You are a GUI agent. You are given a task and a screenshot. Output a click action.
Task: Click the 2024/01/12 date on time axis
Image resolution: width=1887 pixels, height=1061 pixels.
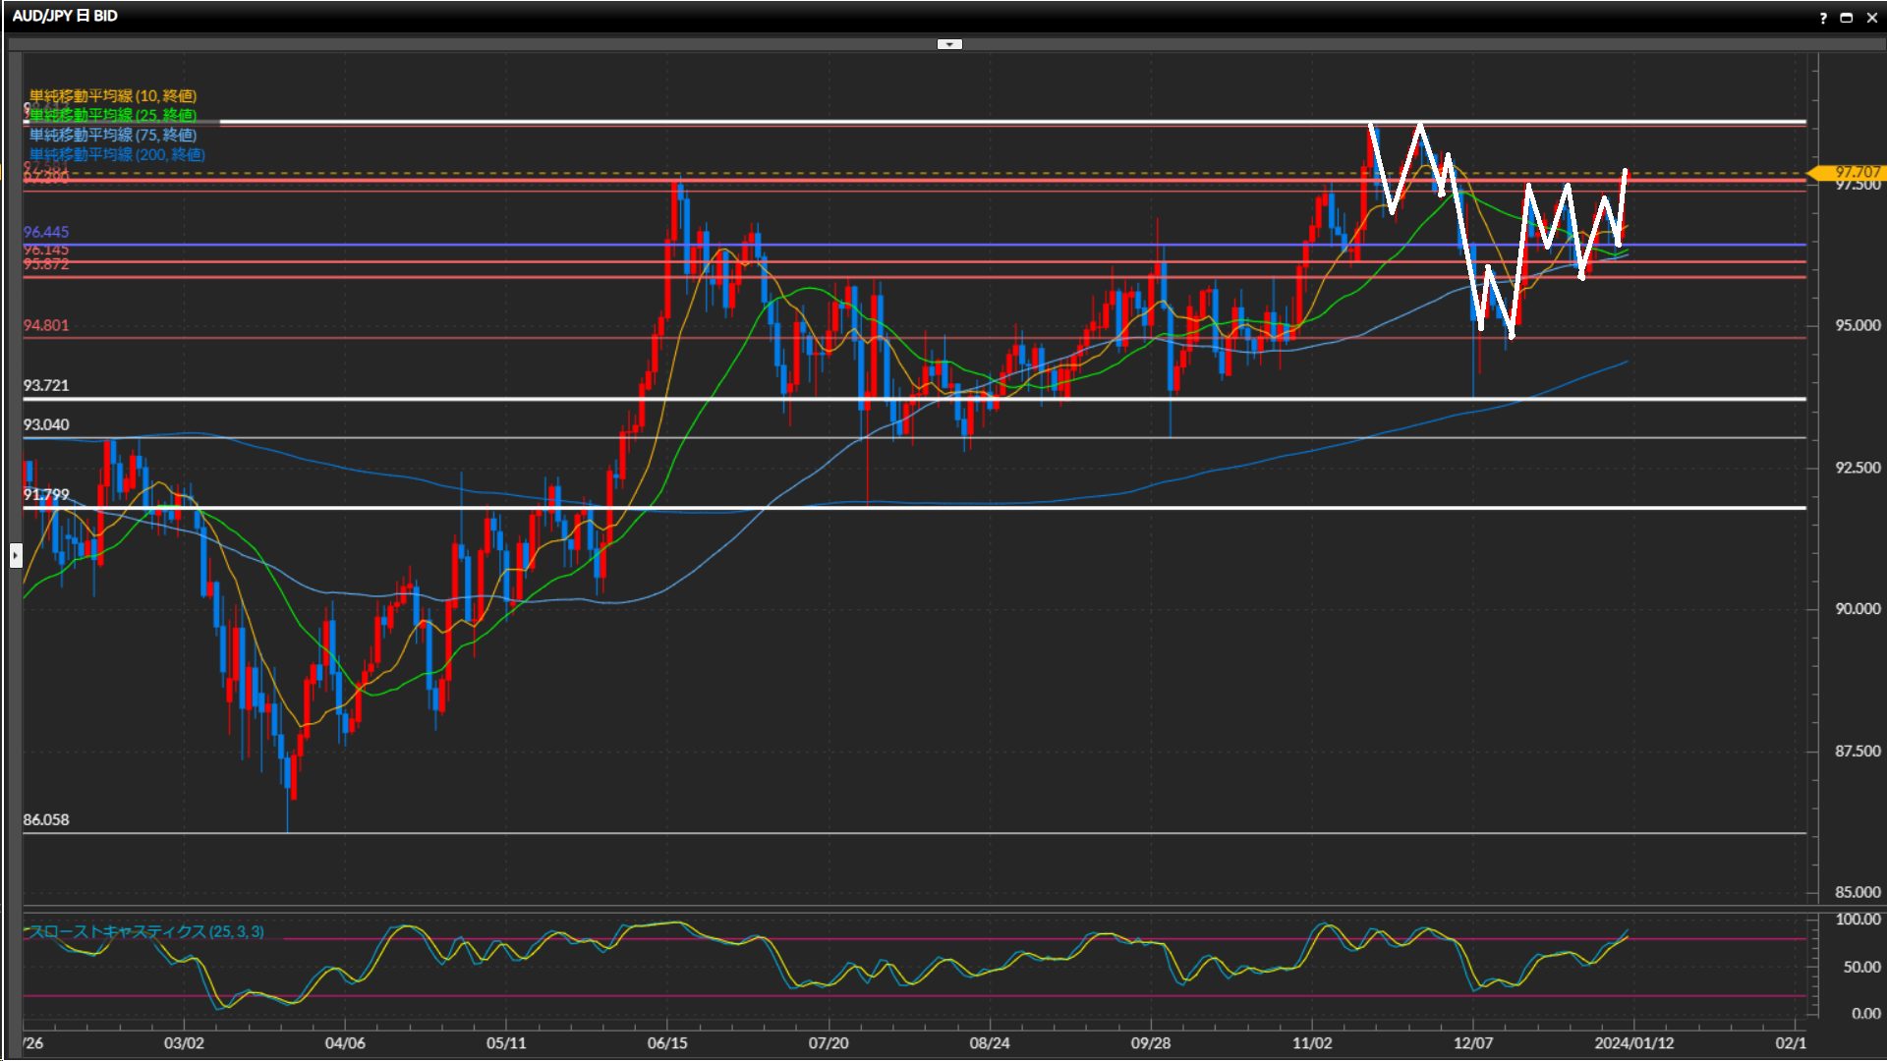(x=1633, y=1042)
